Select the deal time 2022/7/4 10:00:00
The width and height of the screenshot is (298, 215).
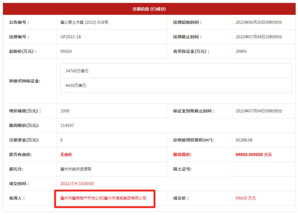[x=77, y=184]
